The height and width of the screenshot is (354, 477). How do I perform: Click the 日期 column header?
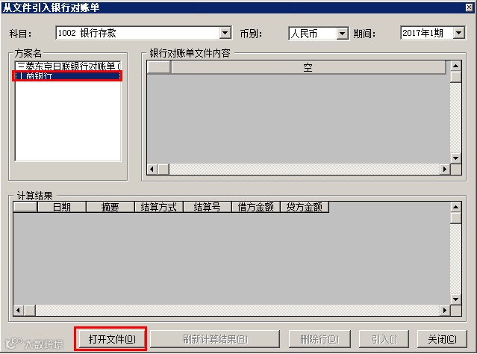(62, 208)
